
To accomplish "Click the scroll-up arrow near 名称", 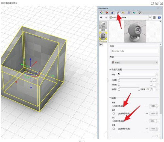I will (x=161, y=45).
